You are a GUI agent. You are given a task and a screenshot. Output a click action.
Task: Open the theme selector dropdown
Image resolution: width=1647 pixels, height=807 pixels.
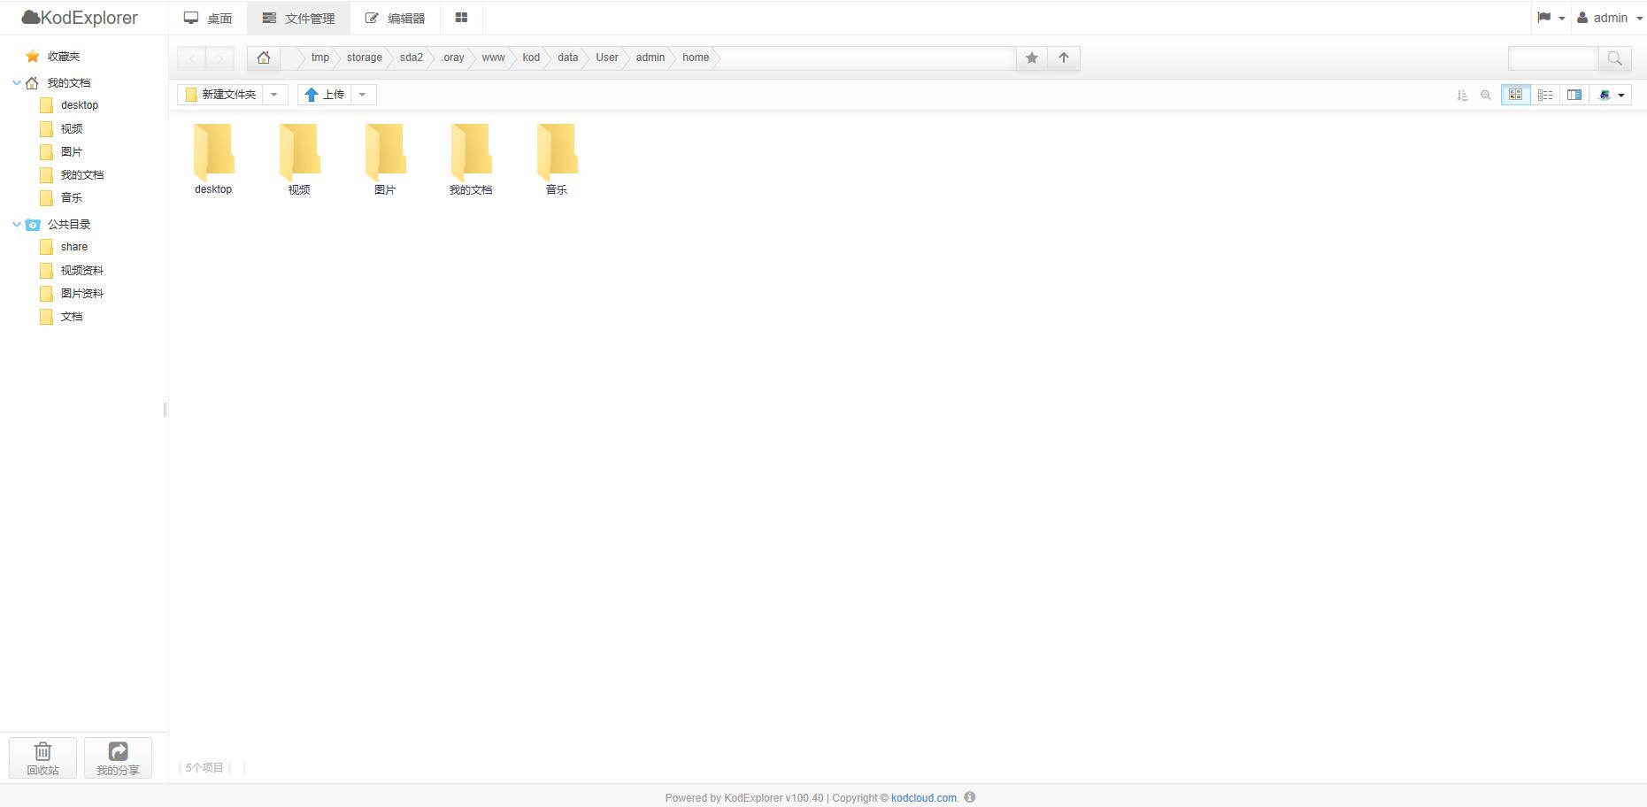click(x=1611, y=95)
